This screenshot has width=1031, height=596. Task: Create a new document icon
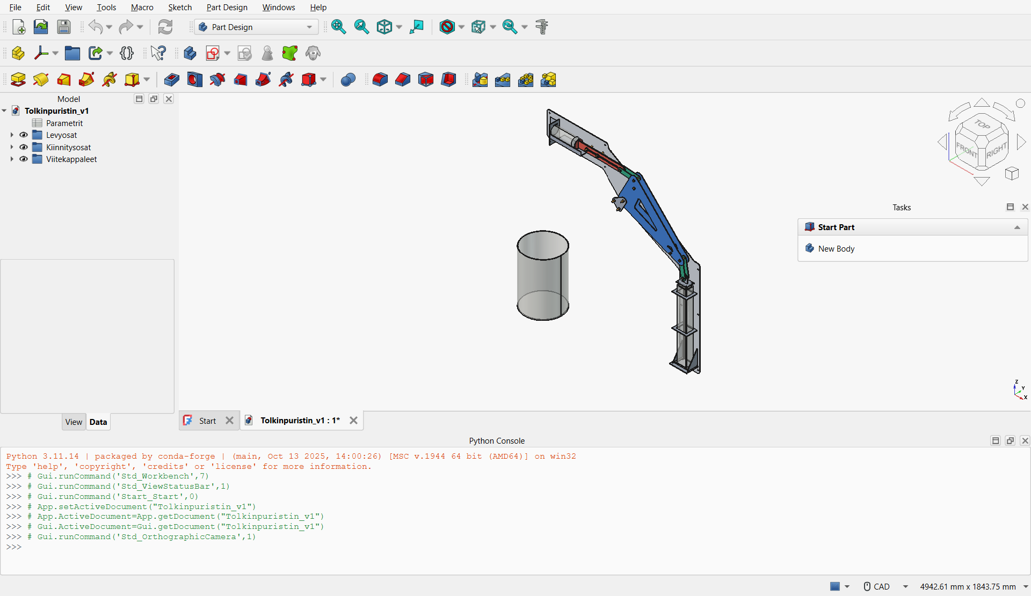point(18,27)
